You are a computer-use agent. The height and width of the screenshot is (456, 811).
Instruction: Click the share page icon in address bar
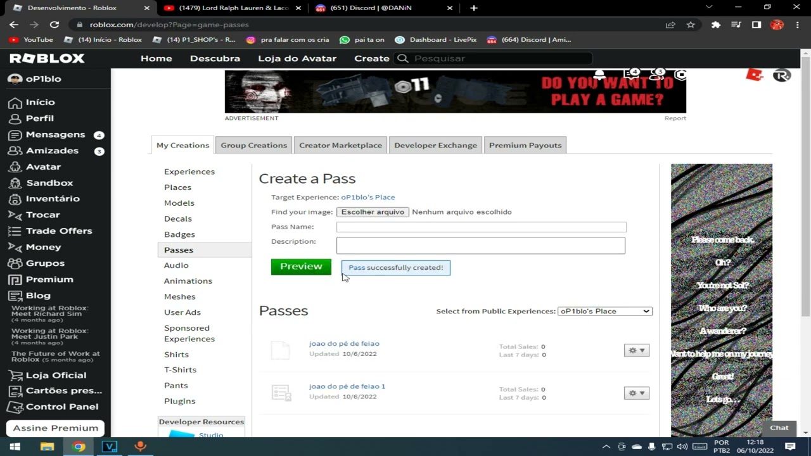pos(670,25)
